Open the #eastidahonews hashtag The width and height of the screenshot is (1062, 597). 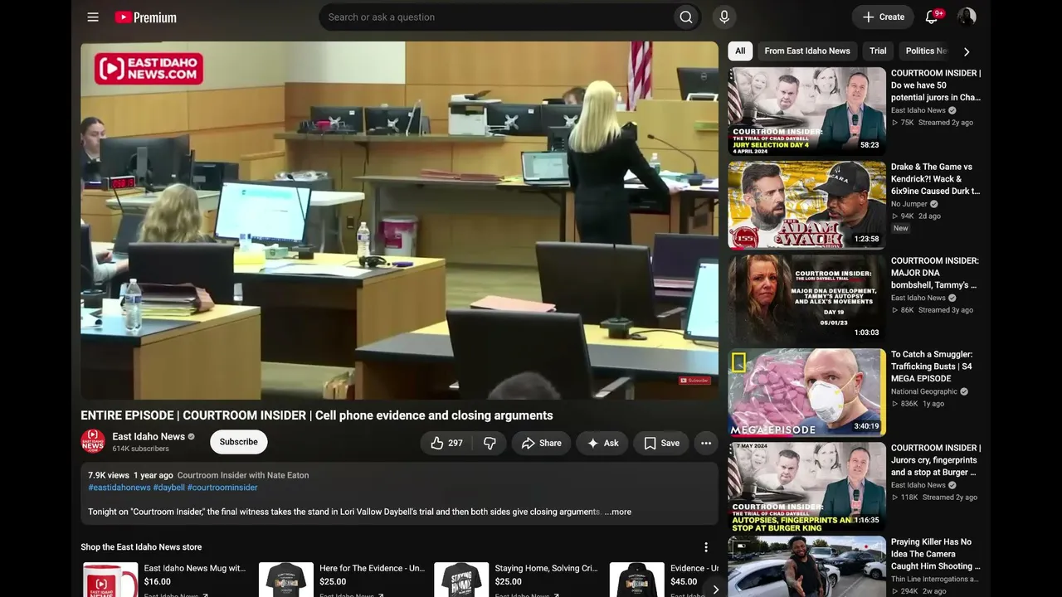point(119,488)
